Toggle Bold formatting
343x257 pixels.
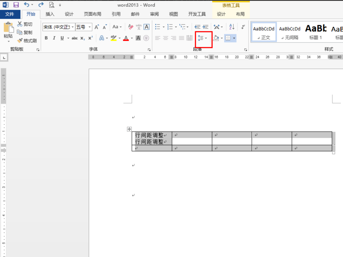click(46, 38)
